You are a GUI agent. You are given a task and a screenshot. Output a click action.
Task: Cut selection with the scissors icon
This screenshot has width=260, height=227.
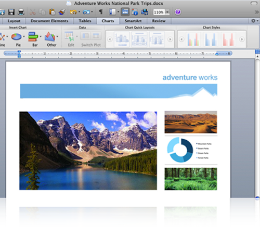32,12
